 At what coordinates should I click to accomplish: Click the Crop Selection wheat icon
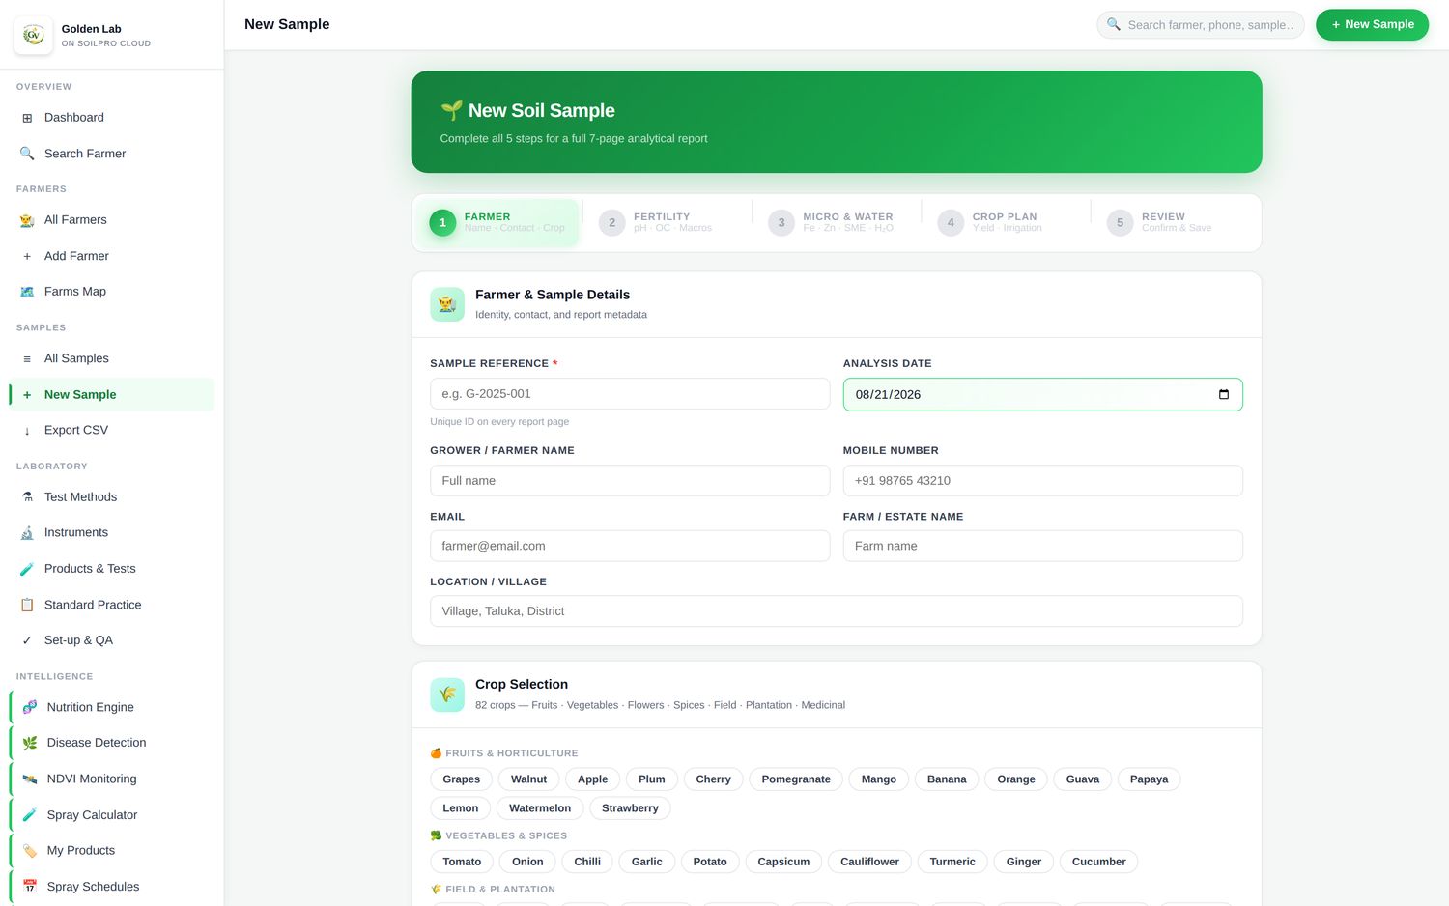(x=447, y=694)
